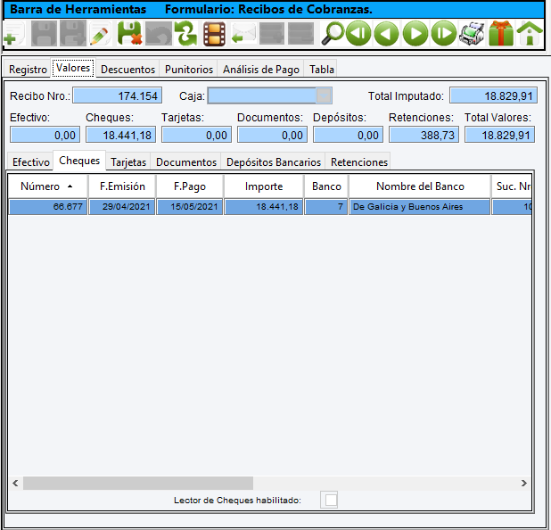Click the grayed-out undo arrow icon

(159, 34)
